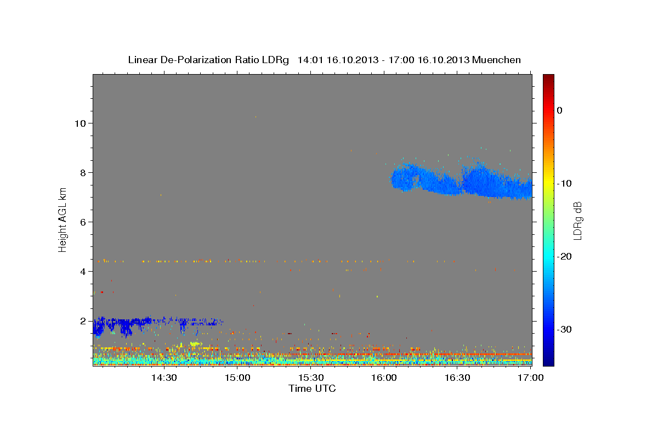Click the colorbar value -30
The image size is (658, 439).
[x=565, y=329]
